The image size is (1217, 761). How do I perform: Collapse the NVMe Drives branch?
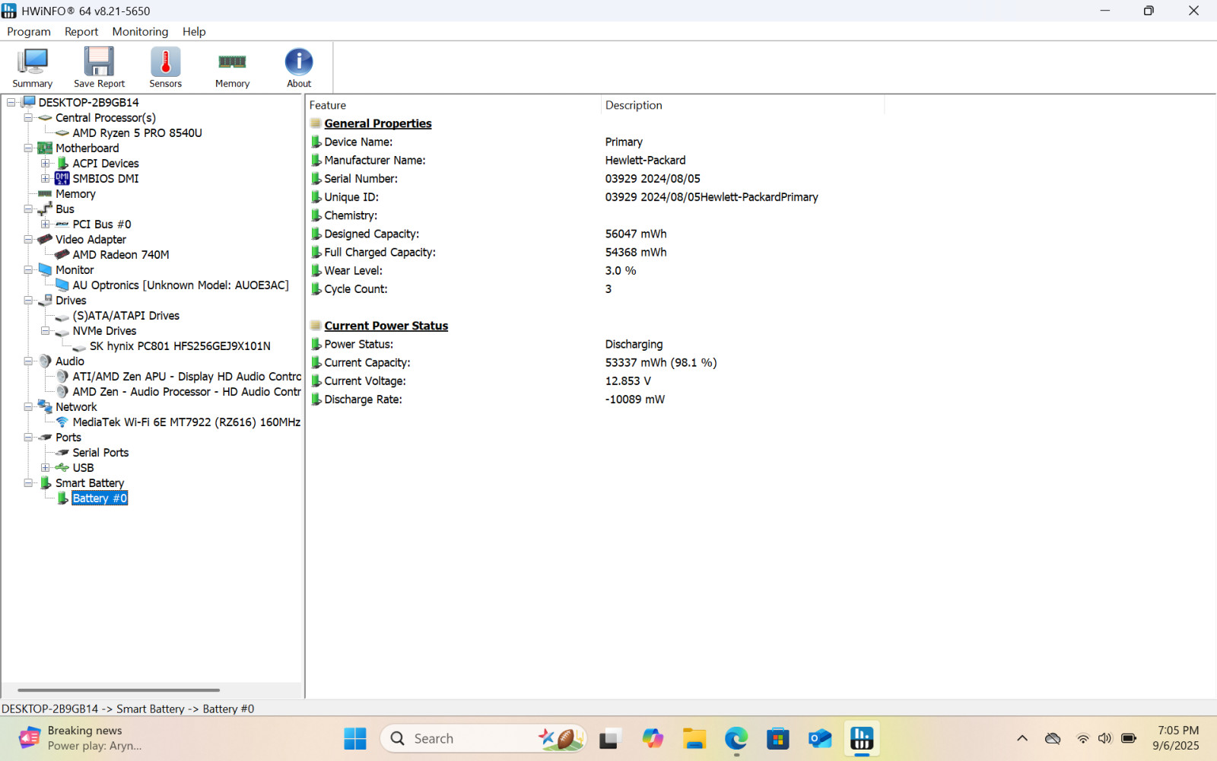[x=46, y=330]
